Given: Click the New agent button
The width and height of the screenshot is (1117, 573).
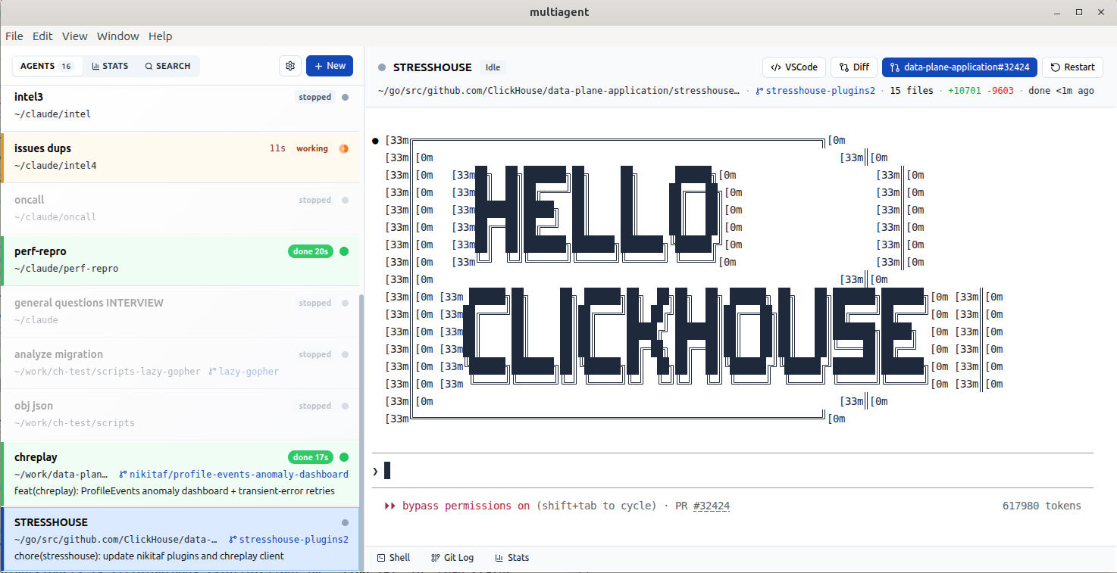Looking at the screenshot, I should pyautogui.click(x=330, y=66).
